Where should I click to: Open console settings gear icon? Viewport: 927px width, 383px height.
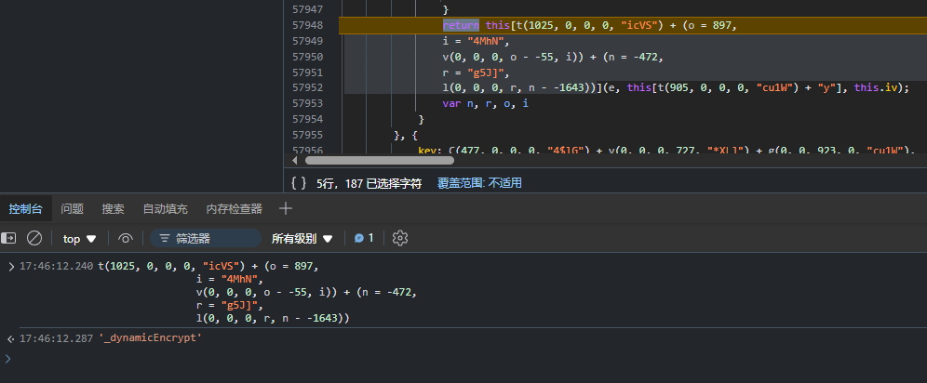pyautogui.click(x=400, y=238)
